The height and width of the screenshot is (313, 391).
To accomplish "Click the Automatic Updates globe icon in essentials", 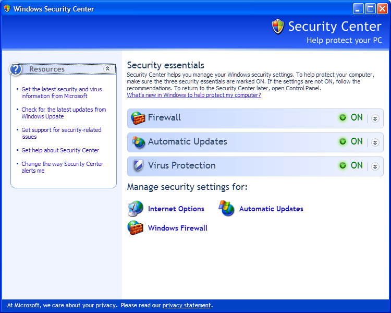I will [138, 142].
